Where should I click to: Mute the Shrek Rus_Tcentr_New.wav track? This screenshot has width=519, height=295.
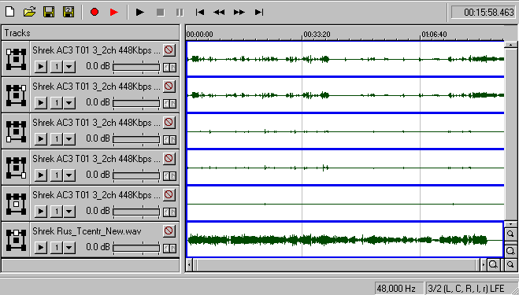coord(169,230)
